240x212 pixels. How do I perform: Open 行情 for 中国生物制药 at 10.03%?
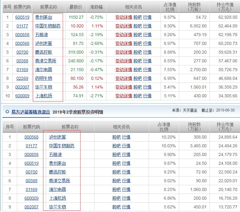126,146
